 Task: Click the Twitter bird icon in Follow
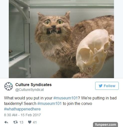(x=100, y=86)
